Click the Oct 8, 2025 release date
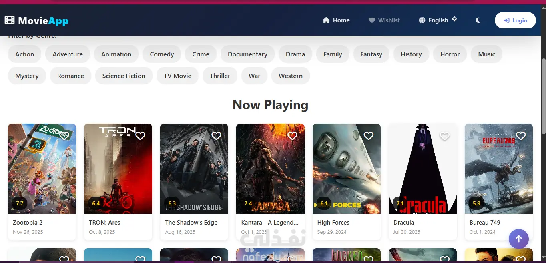This screenshot has width=546, height=263. pyautogui.click(x=102, y=232)
